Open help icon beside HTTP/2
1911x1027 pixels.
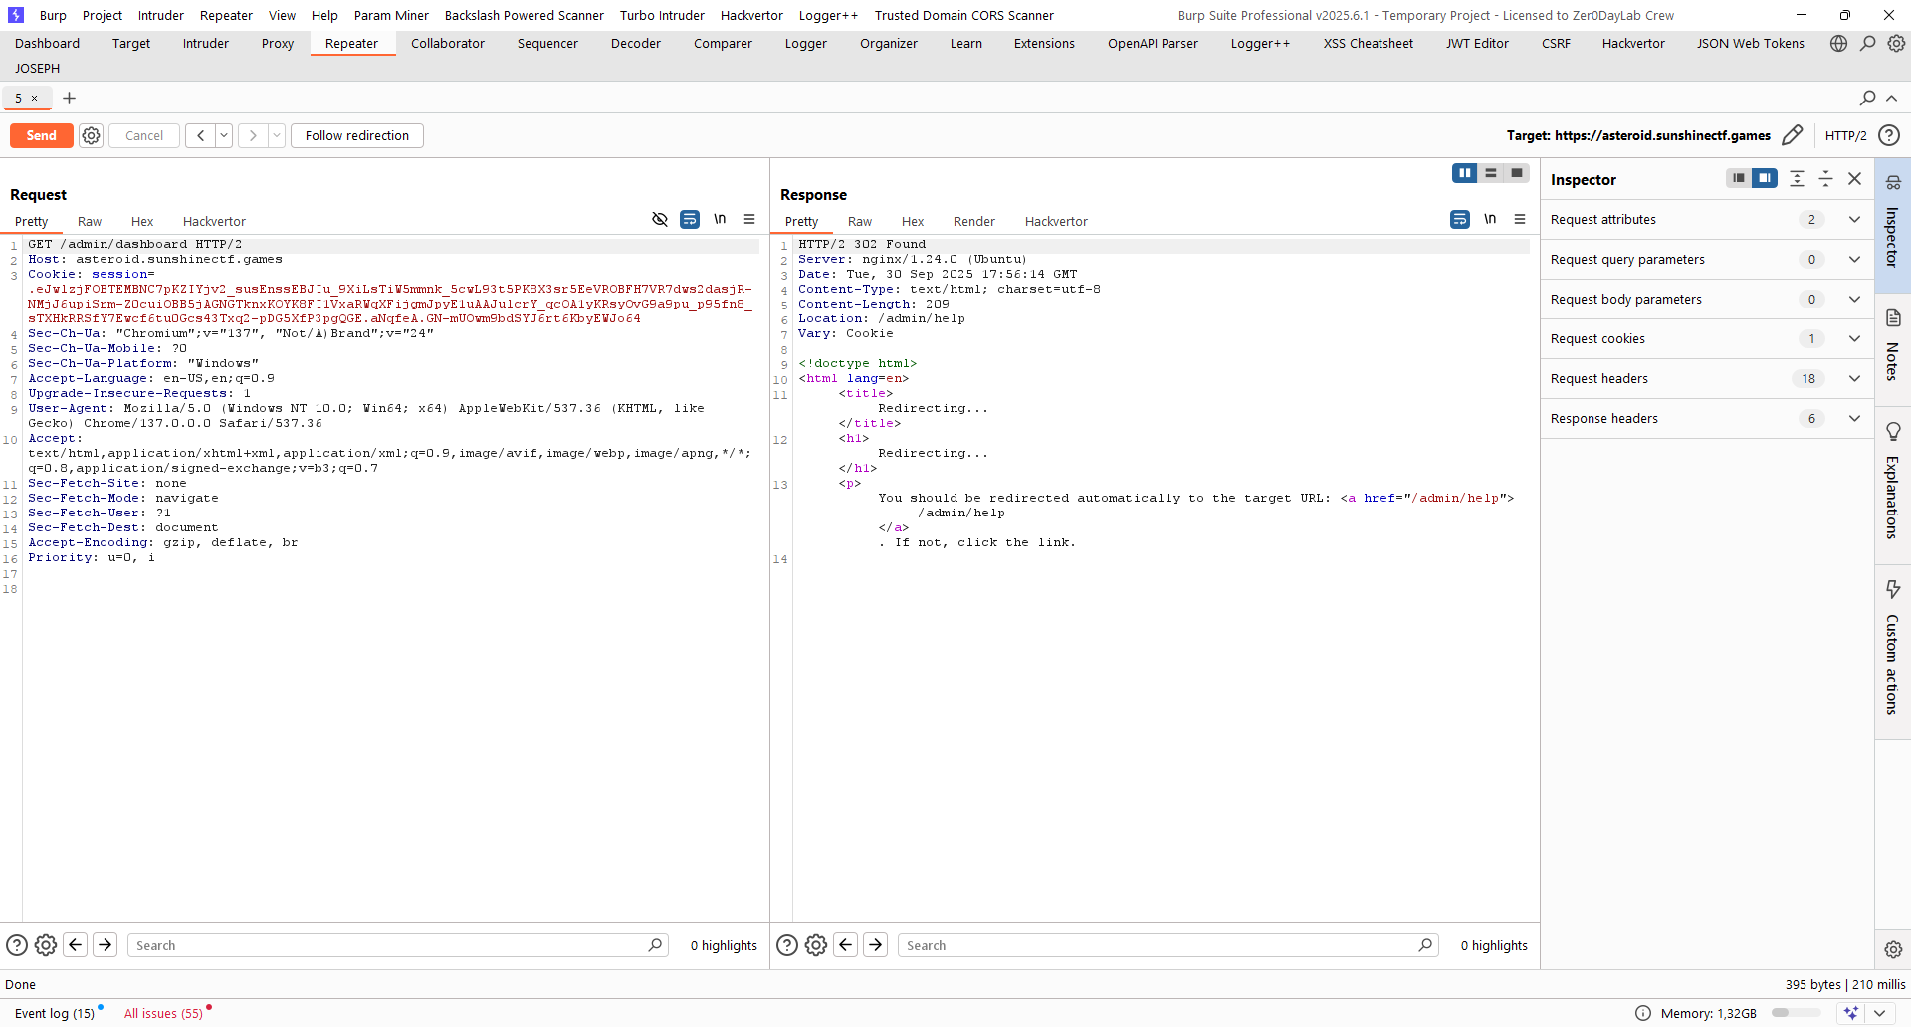(x=1888, y=135)
